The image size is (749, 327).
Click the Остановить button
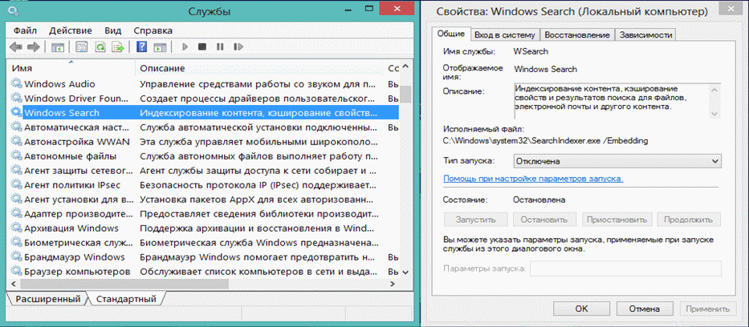(x=544, y=220)
